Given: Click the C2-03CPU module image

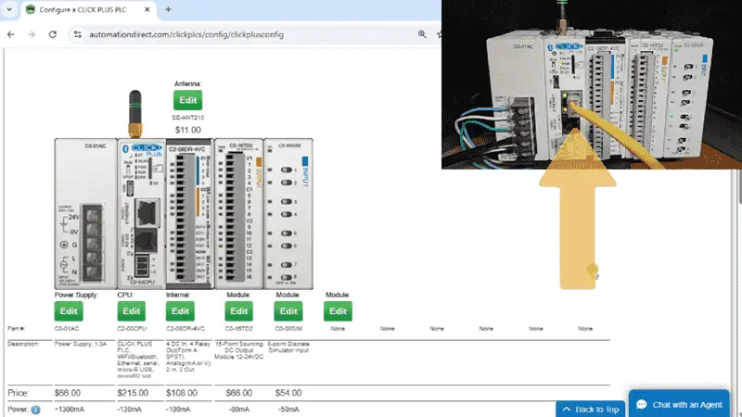Looking at the screenshot, I should coord(142,214).
